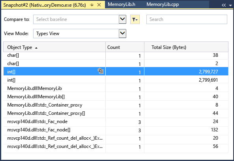Switch to the MemoryLib.cpp tab
234x161 pixels.
pyautogui.click(x=163, y=4)
